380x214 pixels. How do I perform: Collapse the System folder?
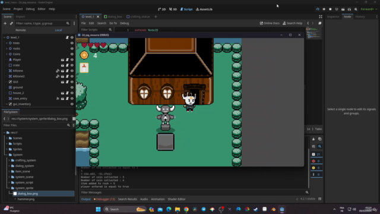(7, 155)
